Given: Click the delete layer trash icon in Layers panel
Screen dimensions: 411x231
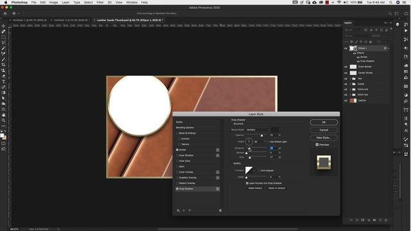Looking at the screenshot, I should point(386,220).
